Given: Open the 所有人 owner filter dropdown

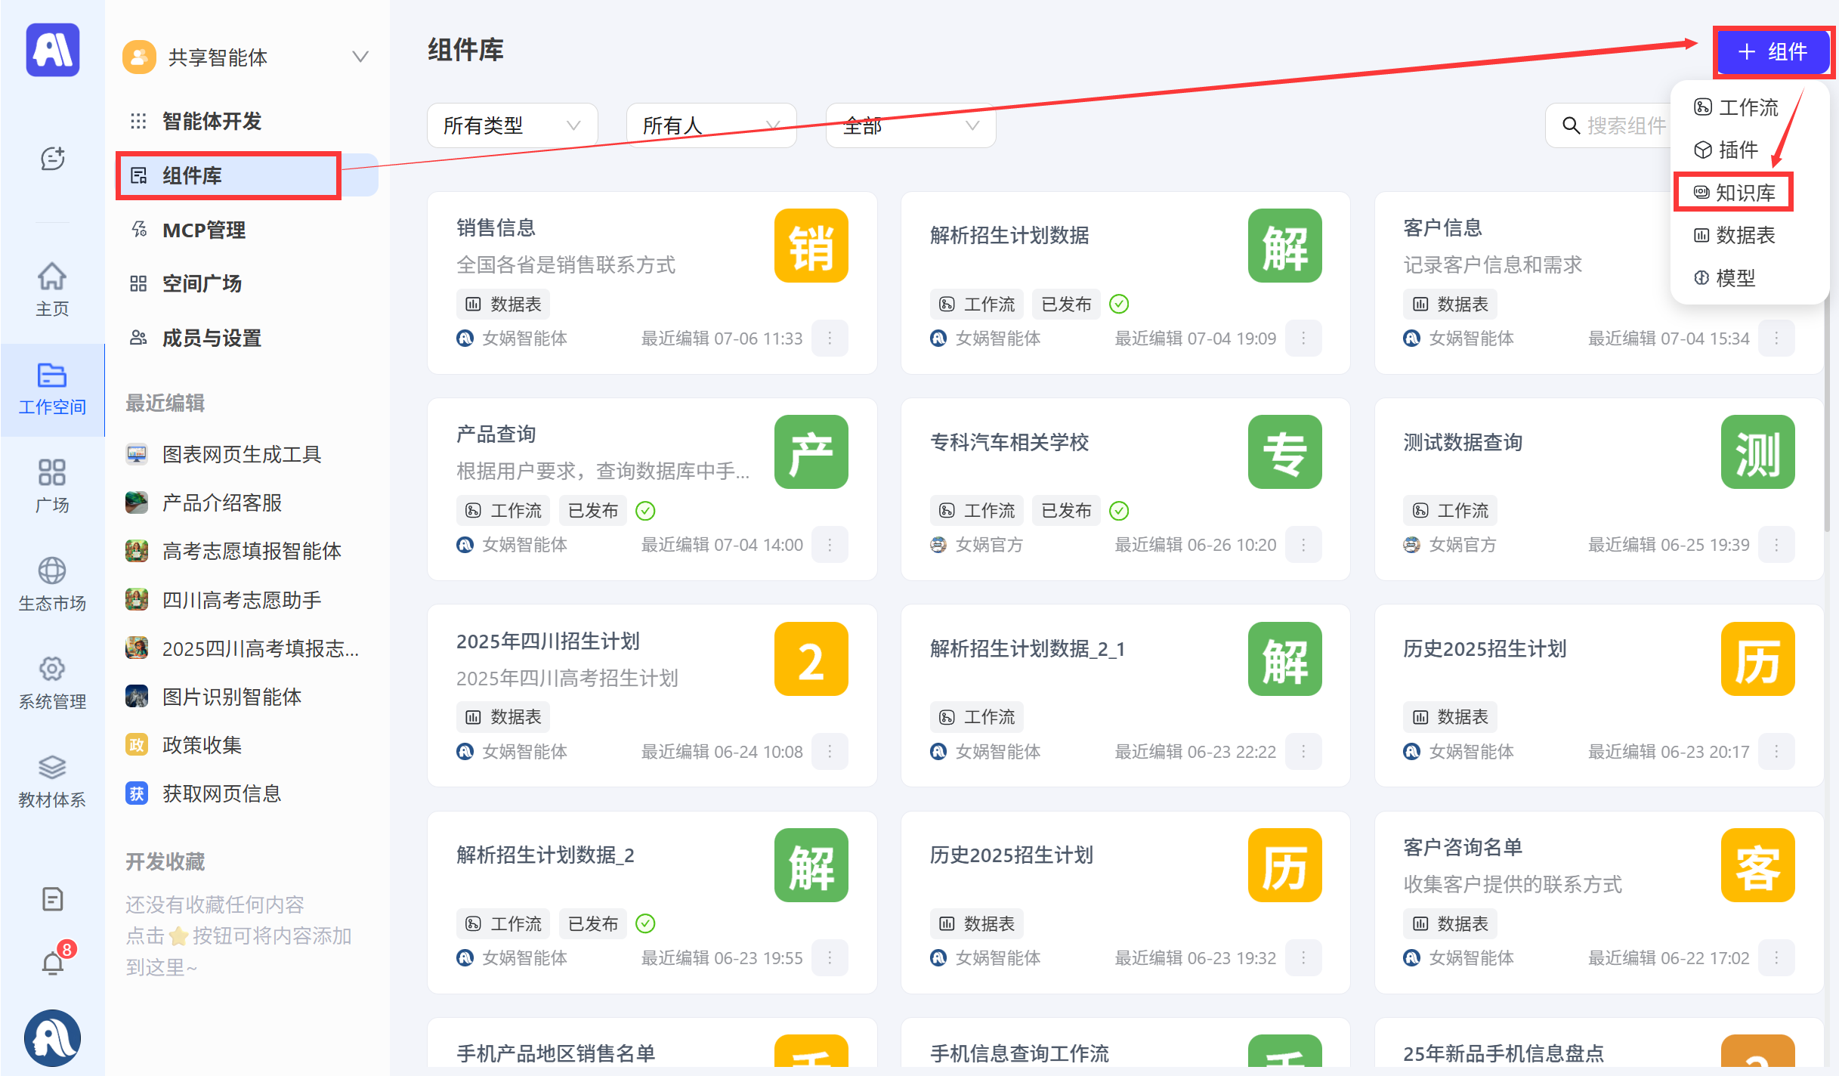Looking at the screenshot, I should [711, 125].
